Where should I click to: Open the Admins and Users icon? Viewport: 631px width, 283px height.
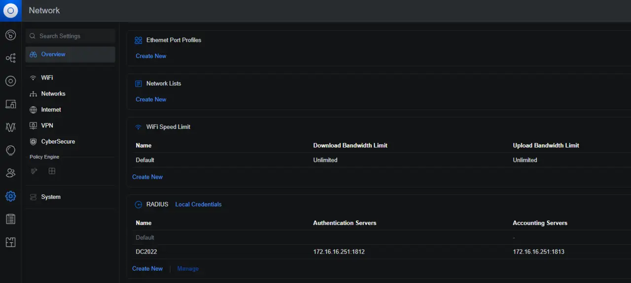[x=10, y=173]
